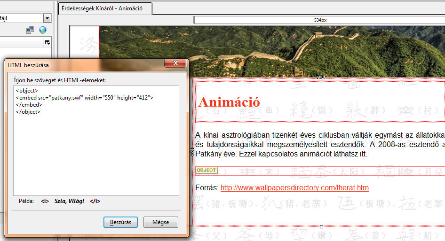Image resolution: width=445 pixels, height=241 pixels.
Task: Open the wallpapersdirectory.com source link
Action: pos(294,188)
